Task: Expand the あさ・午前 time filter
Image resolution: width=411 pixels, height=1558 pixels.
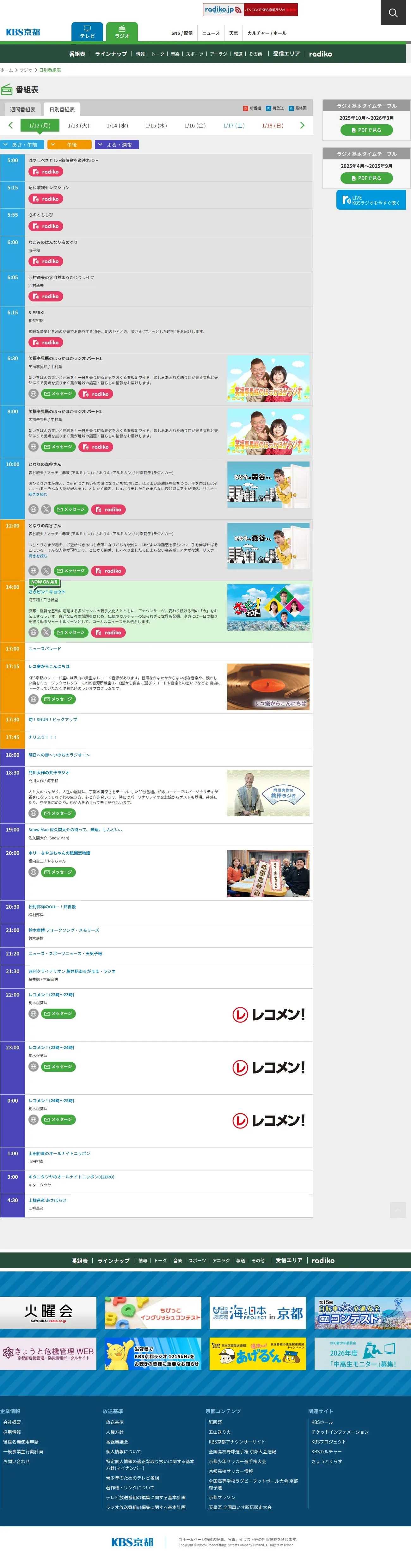Action: pos(22,145)
